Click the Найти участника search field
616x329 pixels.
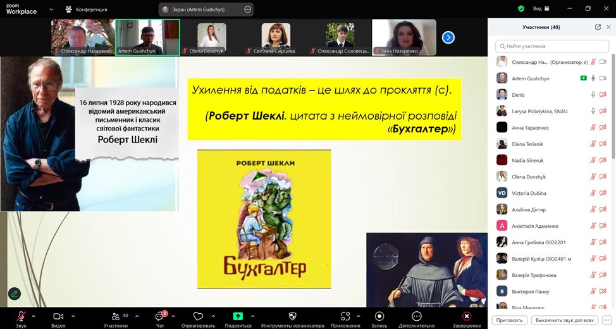pos(552,46)
